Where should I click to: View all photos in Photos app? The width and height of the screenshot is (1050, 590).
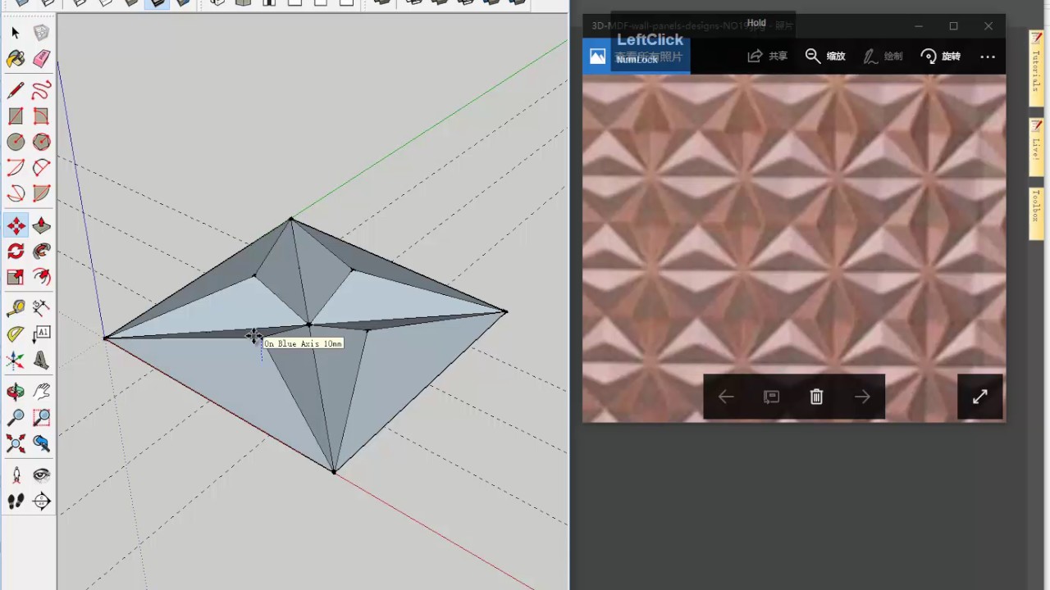tap(637, 56)
